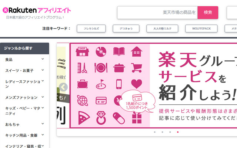Image resolution: width=237 pixels, height=148 pixels.
Task: Select the 大人の粉ミルク keyword
Action: (162, 28)
